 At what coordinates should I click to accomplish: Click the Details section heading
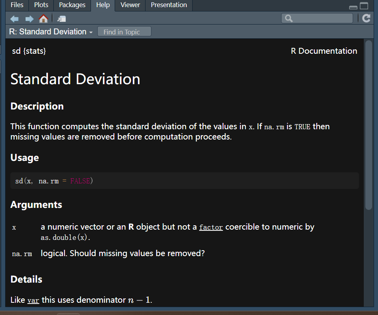click(x=26, y=279)
